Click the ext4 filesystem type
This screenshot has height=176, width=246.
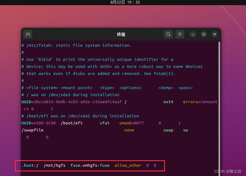point(168,102)
